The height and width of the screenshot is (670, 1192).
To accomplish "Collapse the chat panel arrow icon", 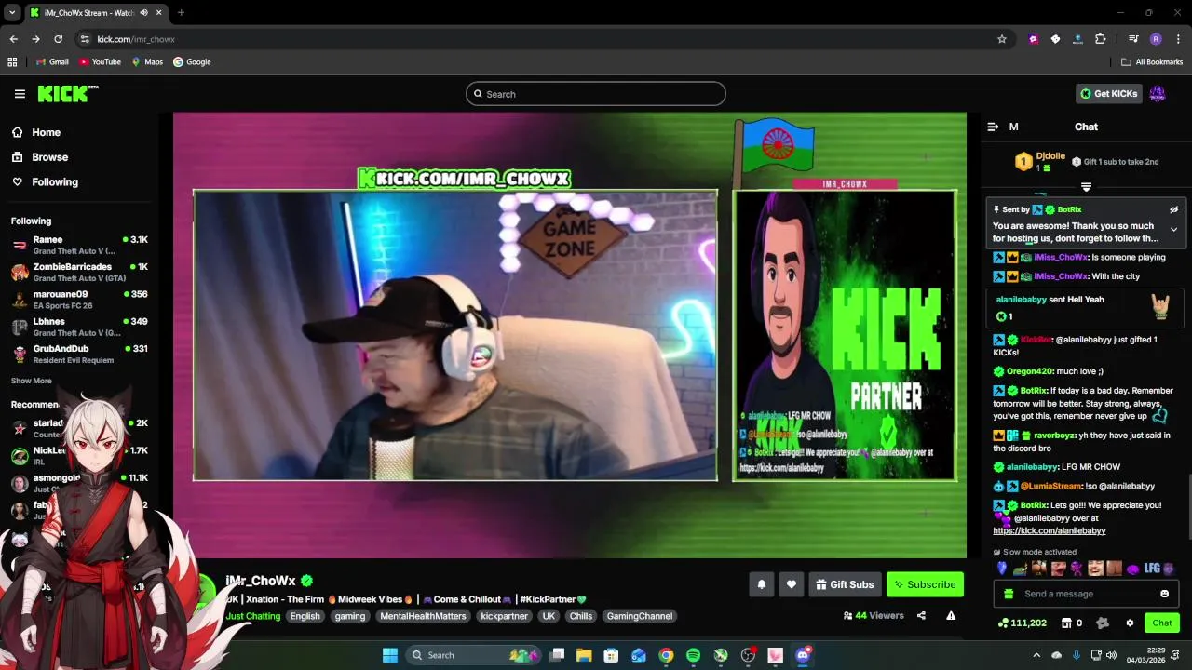I will click(993, 127).
